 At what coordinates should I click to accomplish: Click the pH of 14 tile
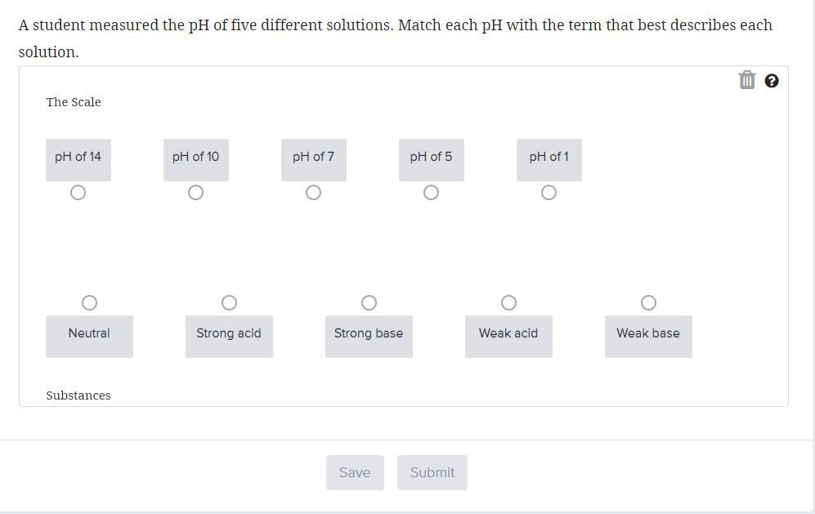coord(78,157)
